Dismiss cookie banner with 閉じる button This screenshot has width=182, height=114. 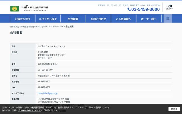[174, 109]
